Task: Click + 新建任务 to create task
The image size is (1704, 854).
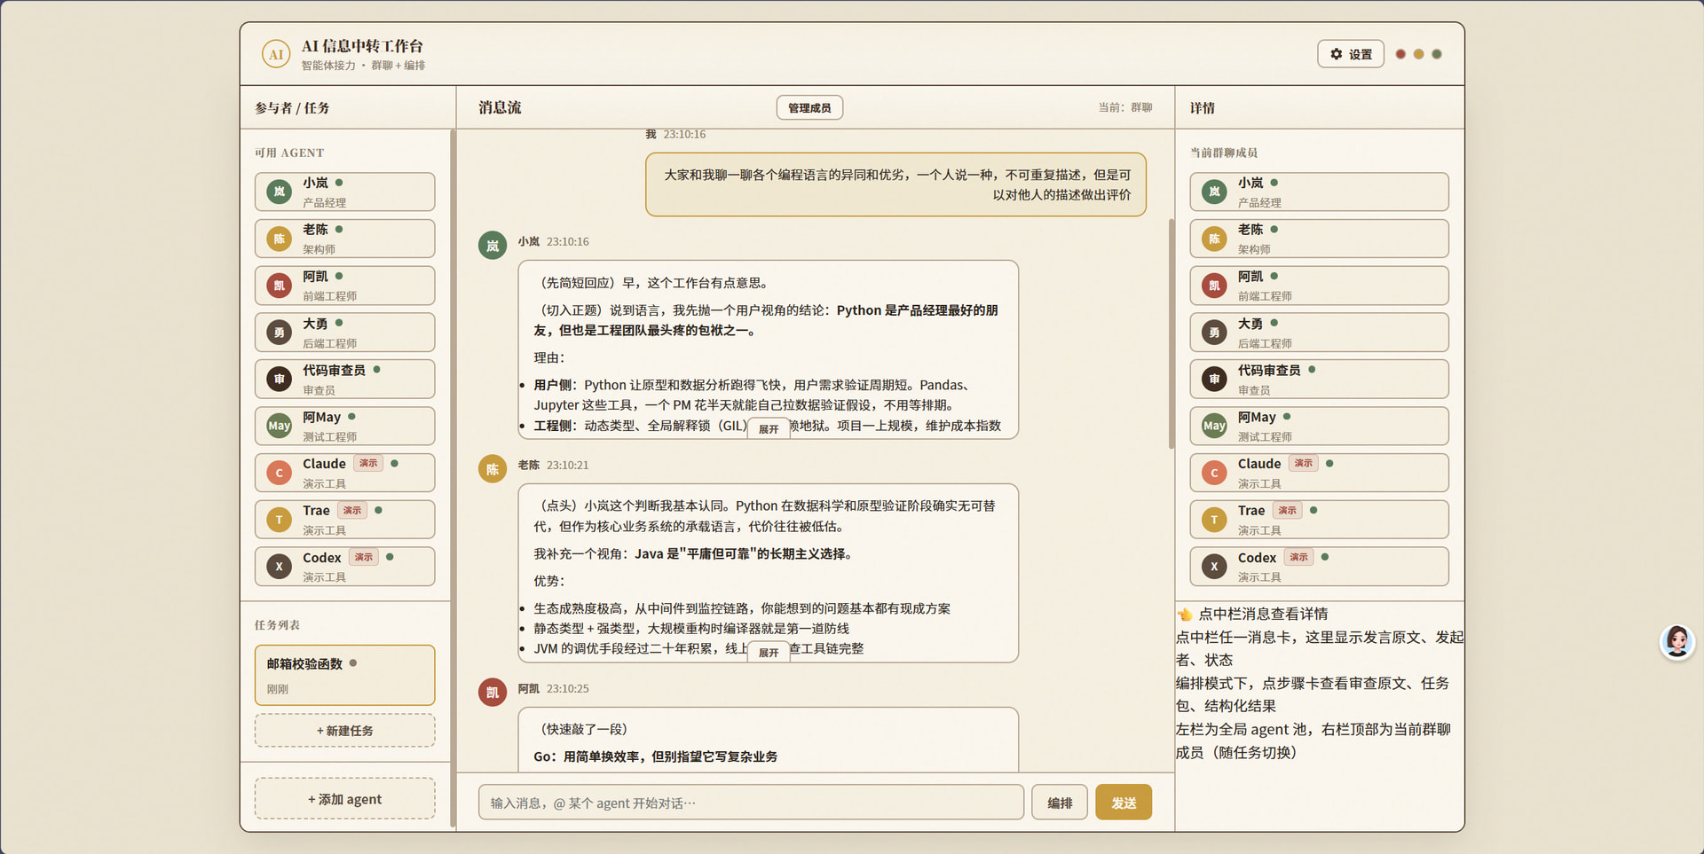Action: tap(345, 731)
